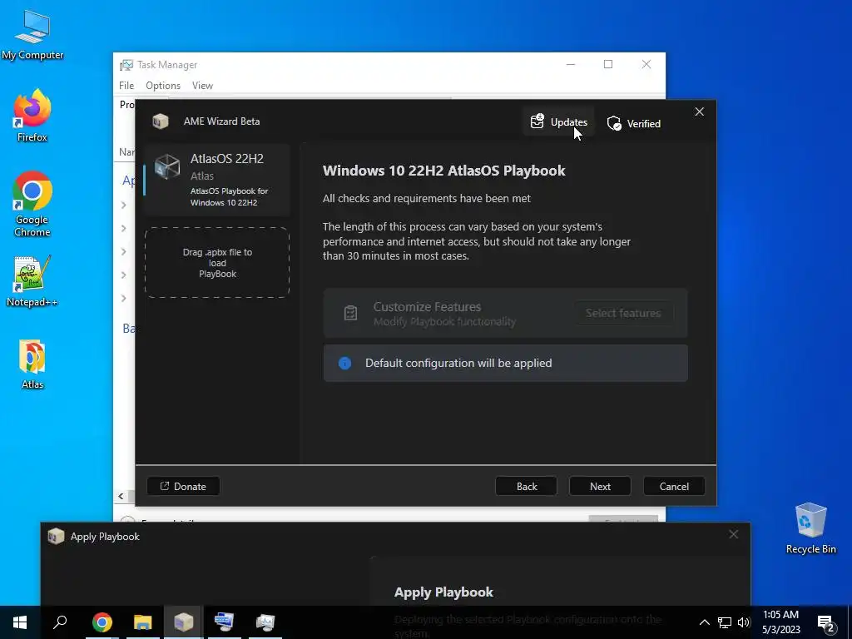Close the AME Wizard Beta window
The width and height of the screenshot is (852, 639).
(x=699, y=111)
